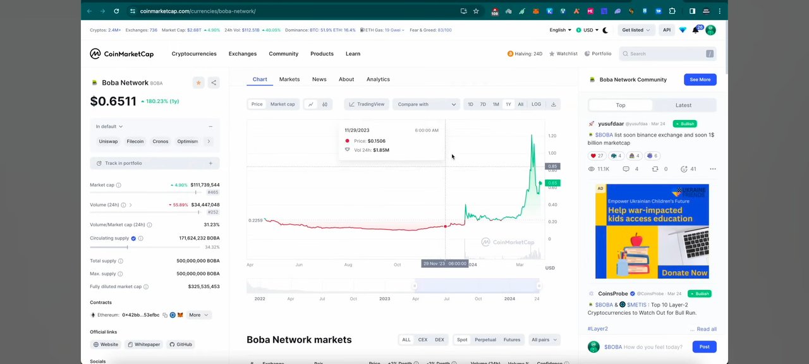Click info icon next to Volume/Market cap (24h)
This screenshot has height=364, width=809.
[149, 225]
